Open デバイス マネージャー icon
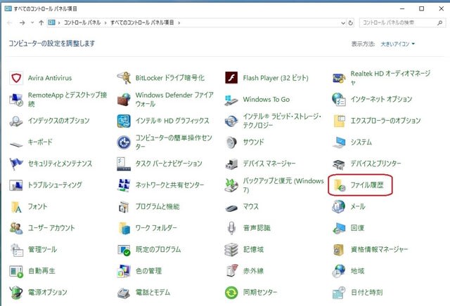The image size is (450, 306). click(x=231, y=164)
